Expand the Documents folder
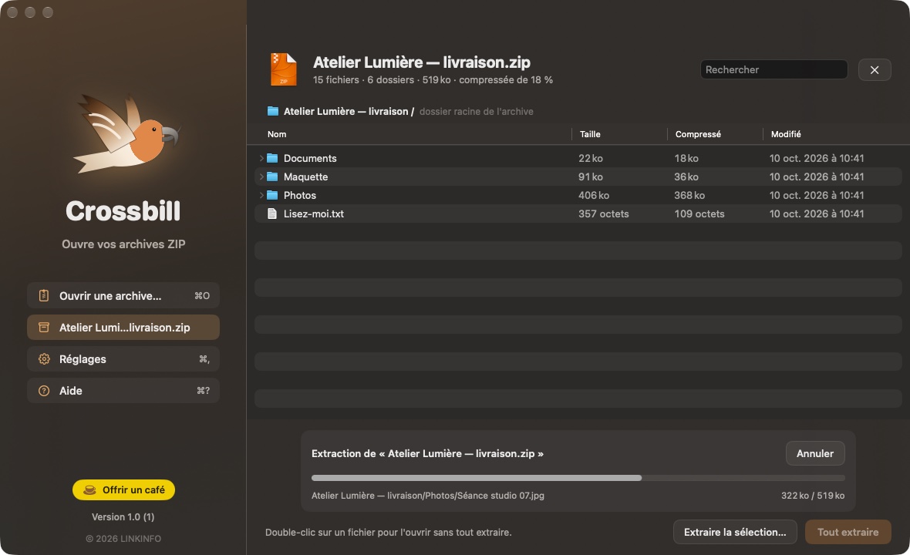Image resolution: width=910 pixels, height=555 pixels. tap(261, 158)
